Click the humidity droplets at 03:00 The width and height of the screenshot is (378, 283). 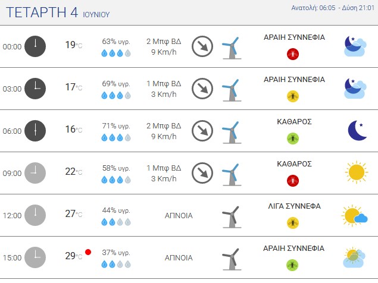pos(116,95)
